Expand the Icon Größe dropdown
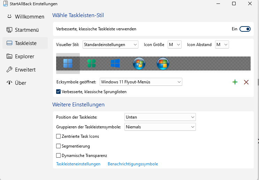The height and width of the screenshot is (180, 259). [175, 45]
